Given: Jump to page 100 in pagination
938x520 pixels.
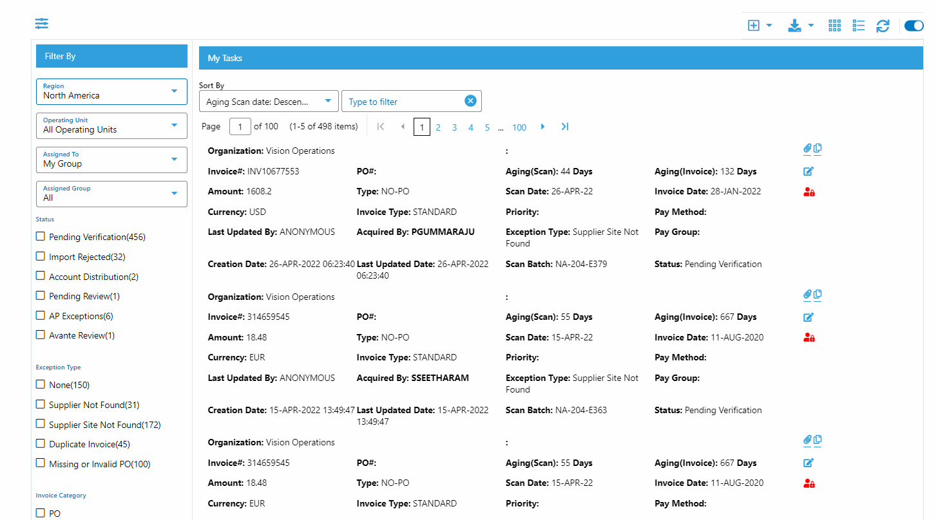Looking at the screenshot, I should pyautogui.click(x=519, y=127).
